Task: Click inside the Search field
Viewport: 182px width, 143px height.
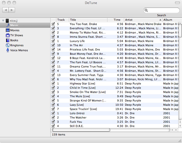Action: 161,10
